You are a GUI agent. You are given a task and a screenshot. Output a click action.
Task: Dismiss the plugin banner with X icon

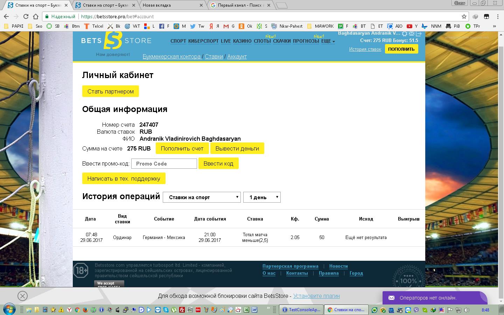pyautogui.click(x=22, y=296)
